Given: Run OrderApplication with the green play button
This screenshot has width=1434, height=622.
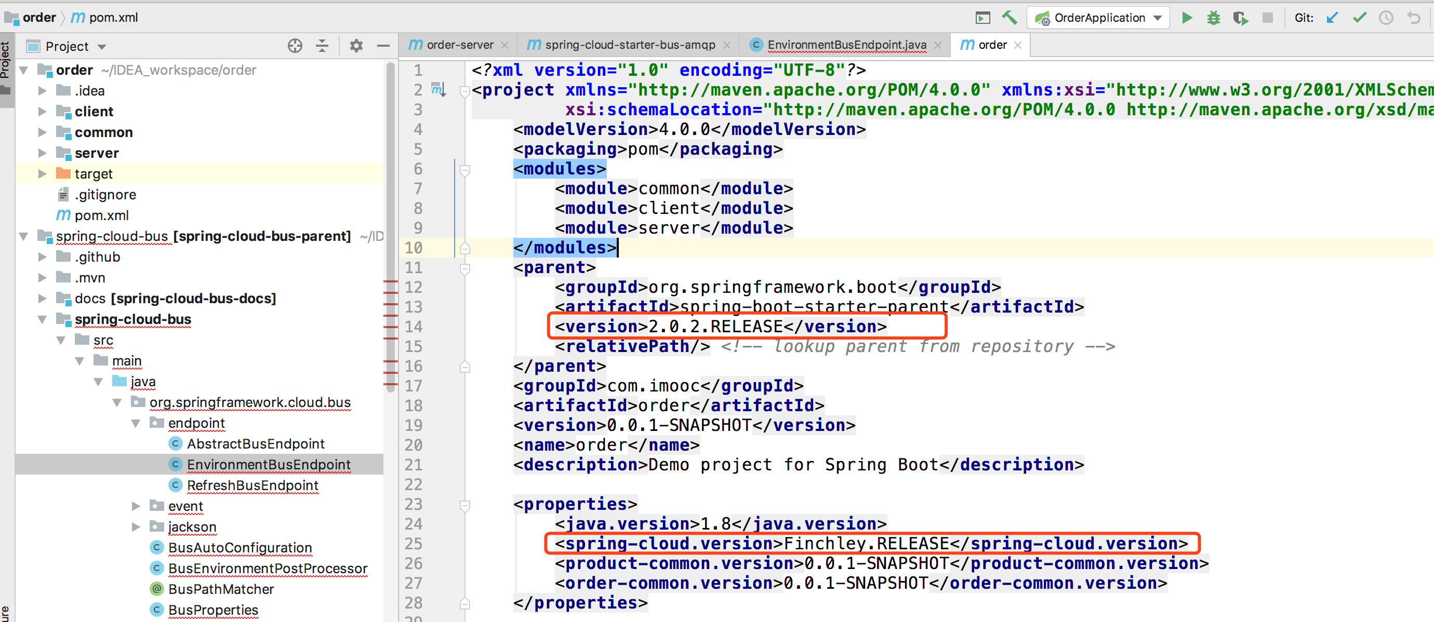Looking at the screenshot, I should [x=1186, y=18].
